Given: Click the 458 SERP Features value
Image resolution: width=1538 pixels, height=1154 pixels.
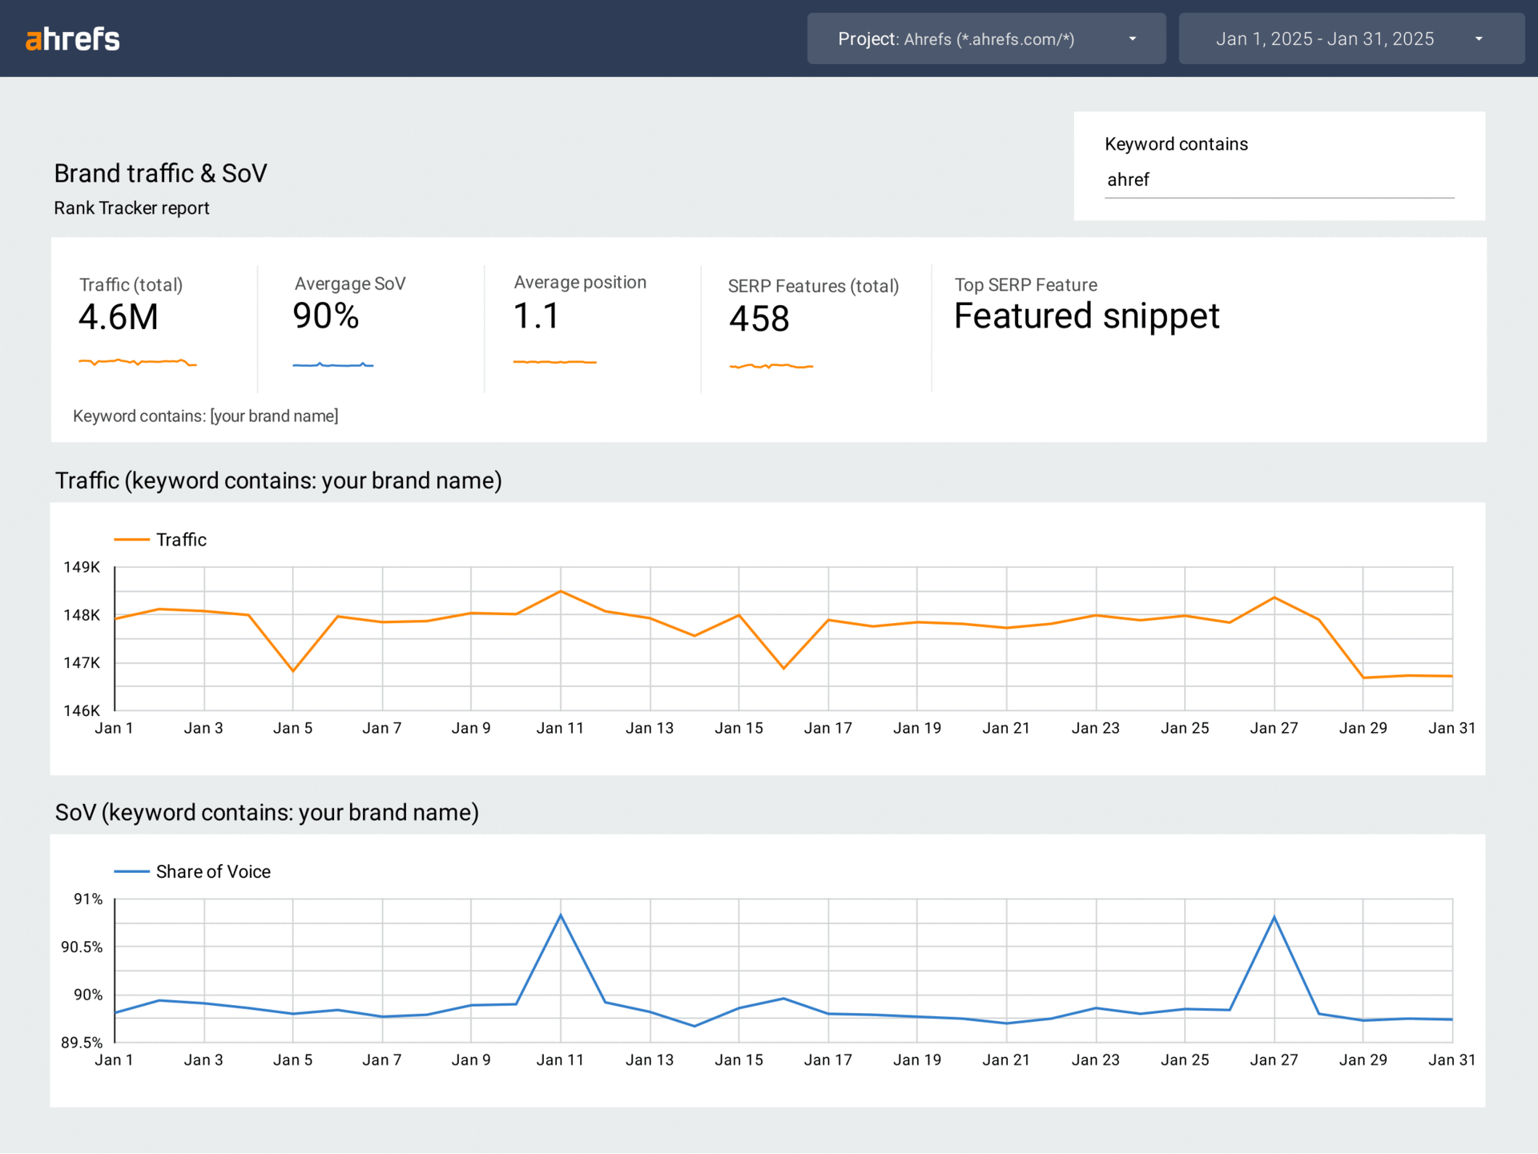Looking at the screenshot, I should pyautogui.click(x=758, y=318).
